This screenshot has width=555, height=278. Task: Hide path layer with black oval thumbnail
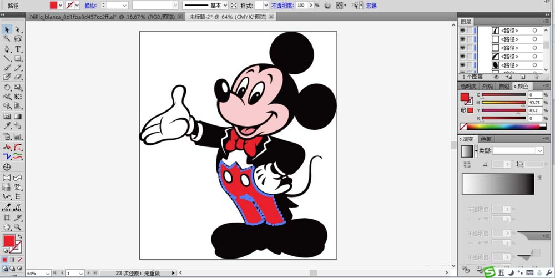point(462,65)
